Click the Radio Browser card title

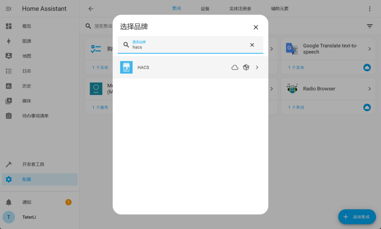pos(319,89)
